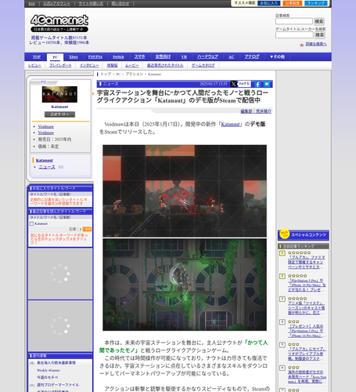Click the blue ランキング button
Viewport: 356px width, 392px height.
(x=316, y=3)
